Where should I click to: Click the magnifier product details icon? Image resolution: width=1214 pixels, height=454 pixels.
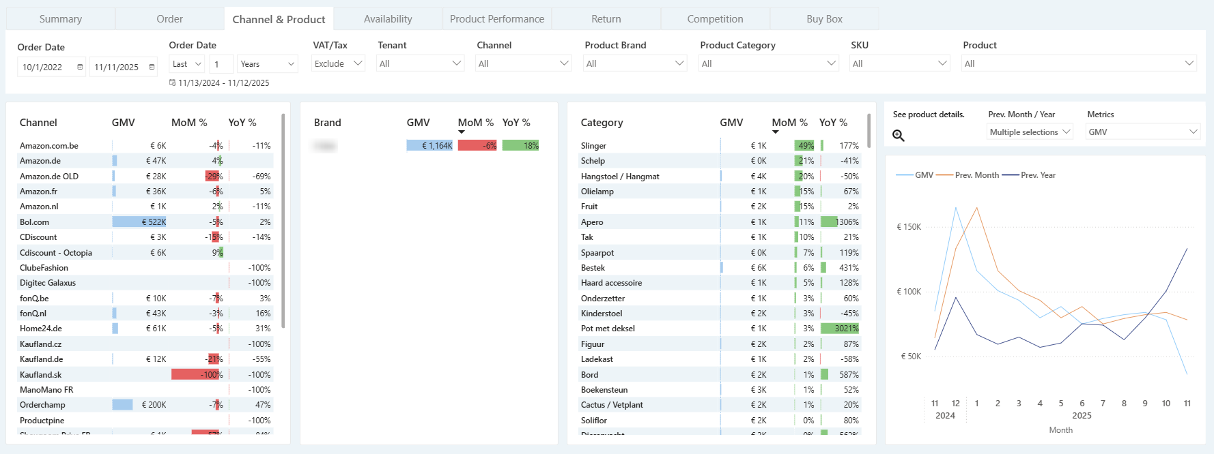click(899, 136)
